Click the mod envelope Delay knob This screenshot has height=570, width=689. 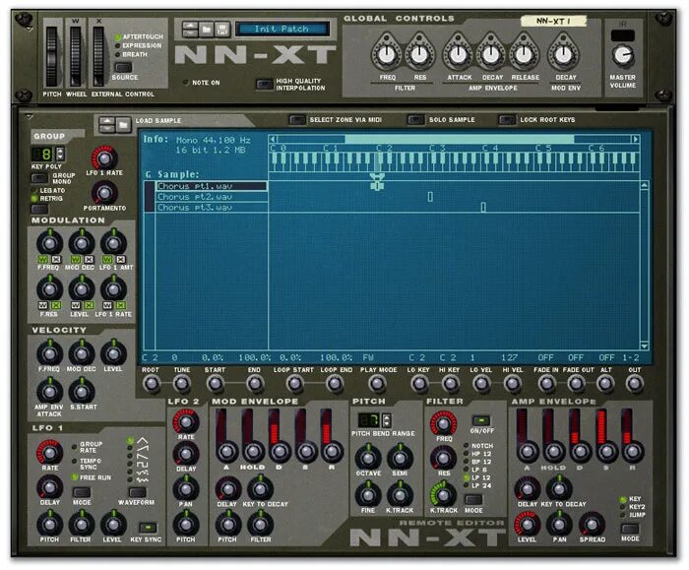pos(227,489)
